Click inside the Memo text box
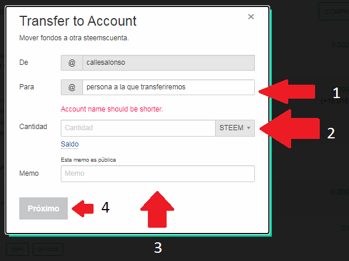349x261 pixels. click(158, 173)
